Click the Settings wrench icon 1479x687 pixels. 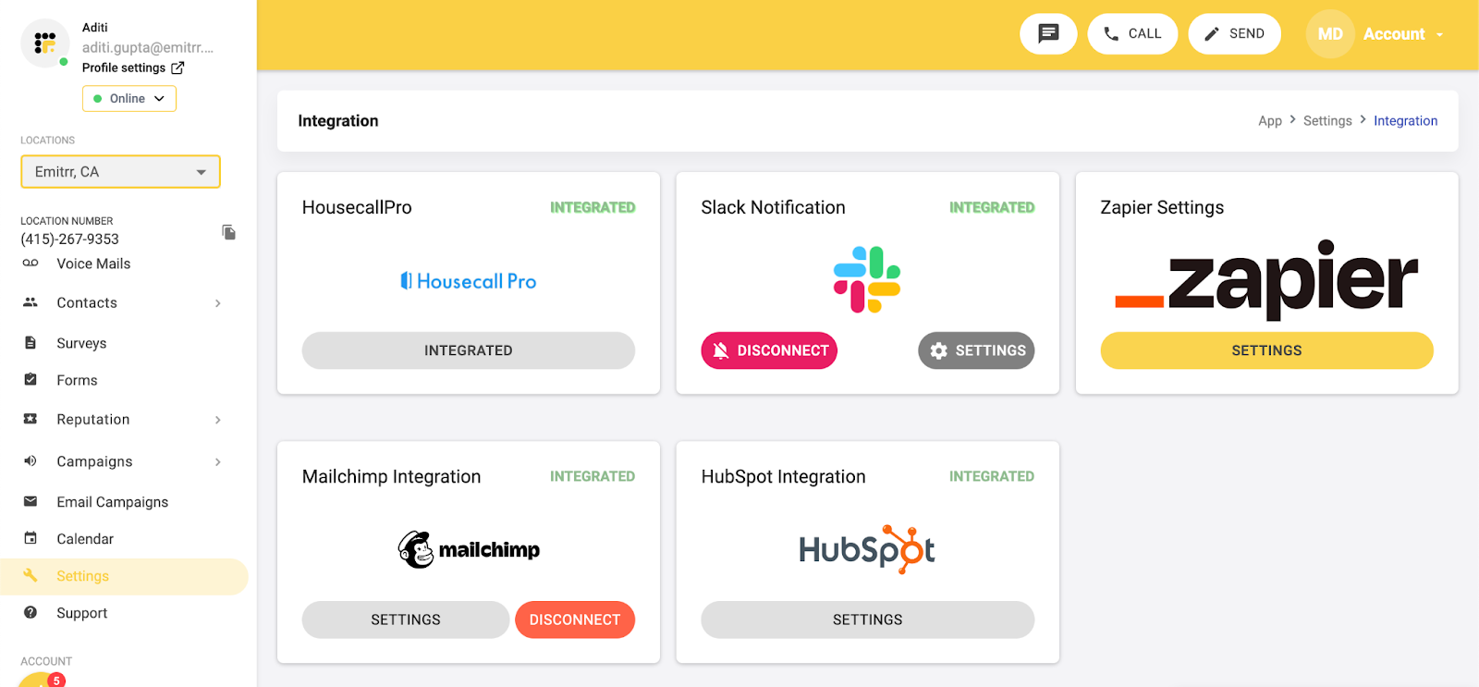coord(31,576)
